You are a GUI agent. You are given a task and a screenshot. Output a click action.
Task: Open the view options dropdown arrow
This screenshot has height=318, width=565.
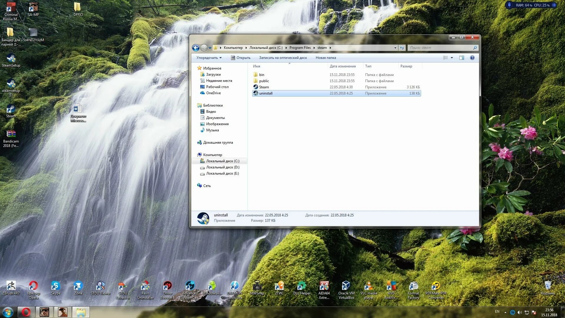point(452,58)
